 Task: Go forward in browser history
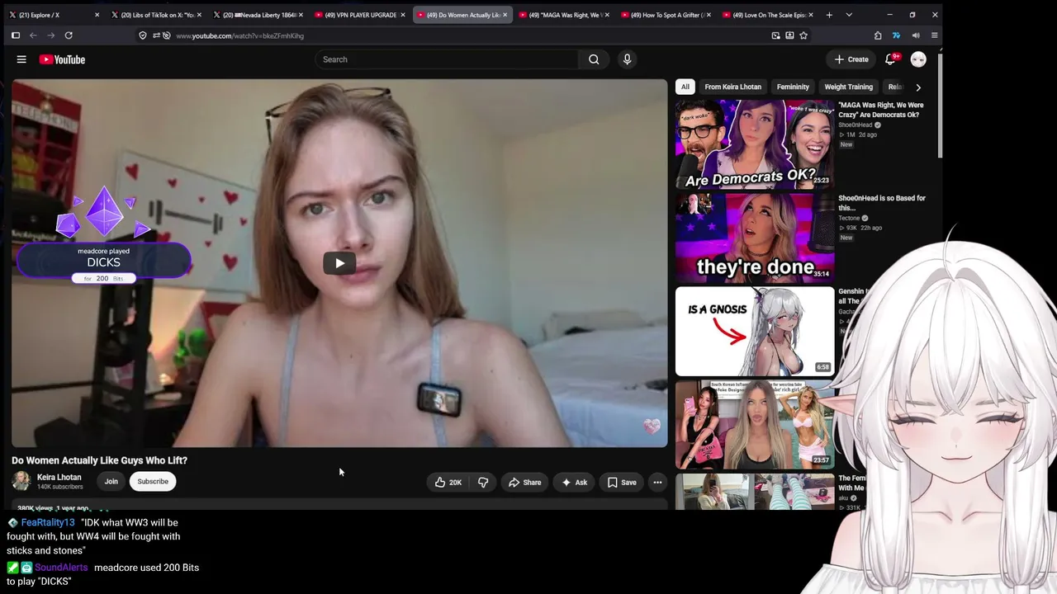point(51,35)
